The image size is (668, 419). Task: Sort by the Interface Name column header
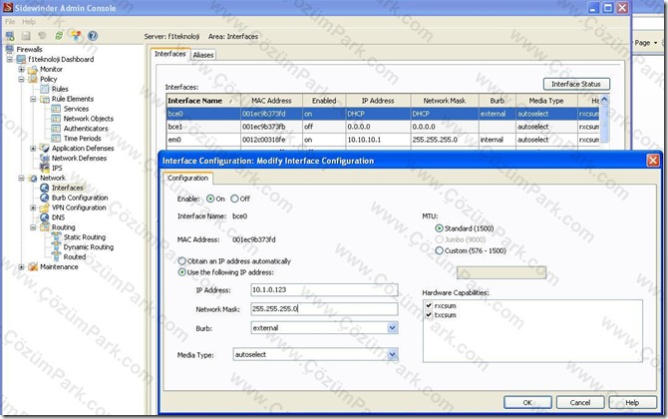pyautogui.click(x=203, y=101)
